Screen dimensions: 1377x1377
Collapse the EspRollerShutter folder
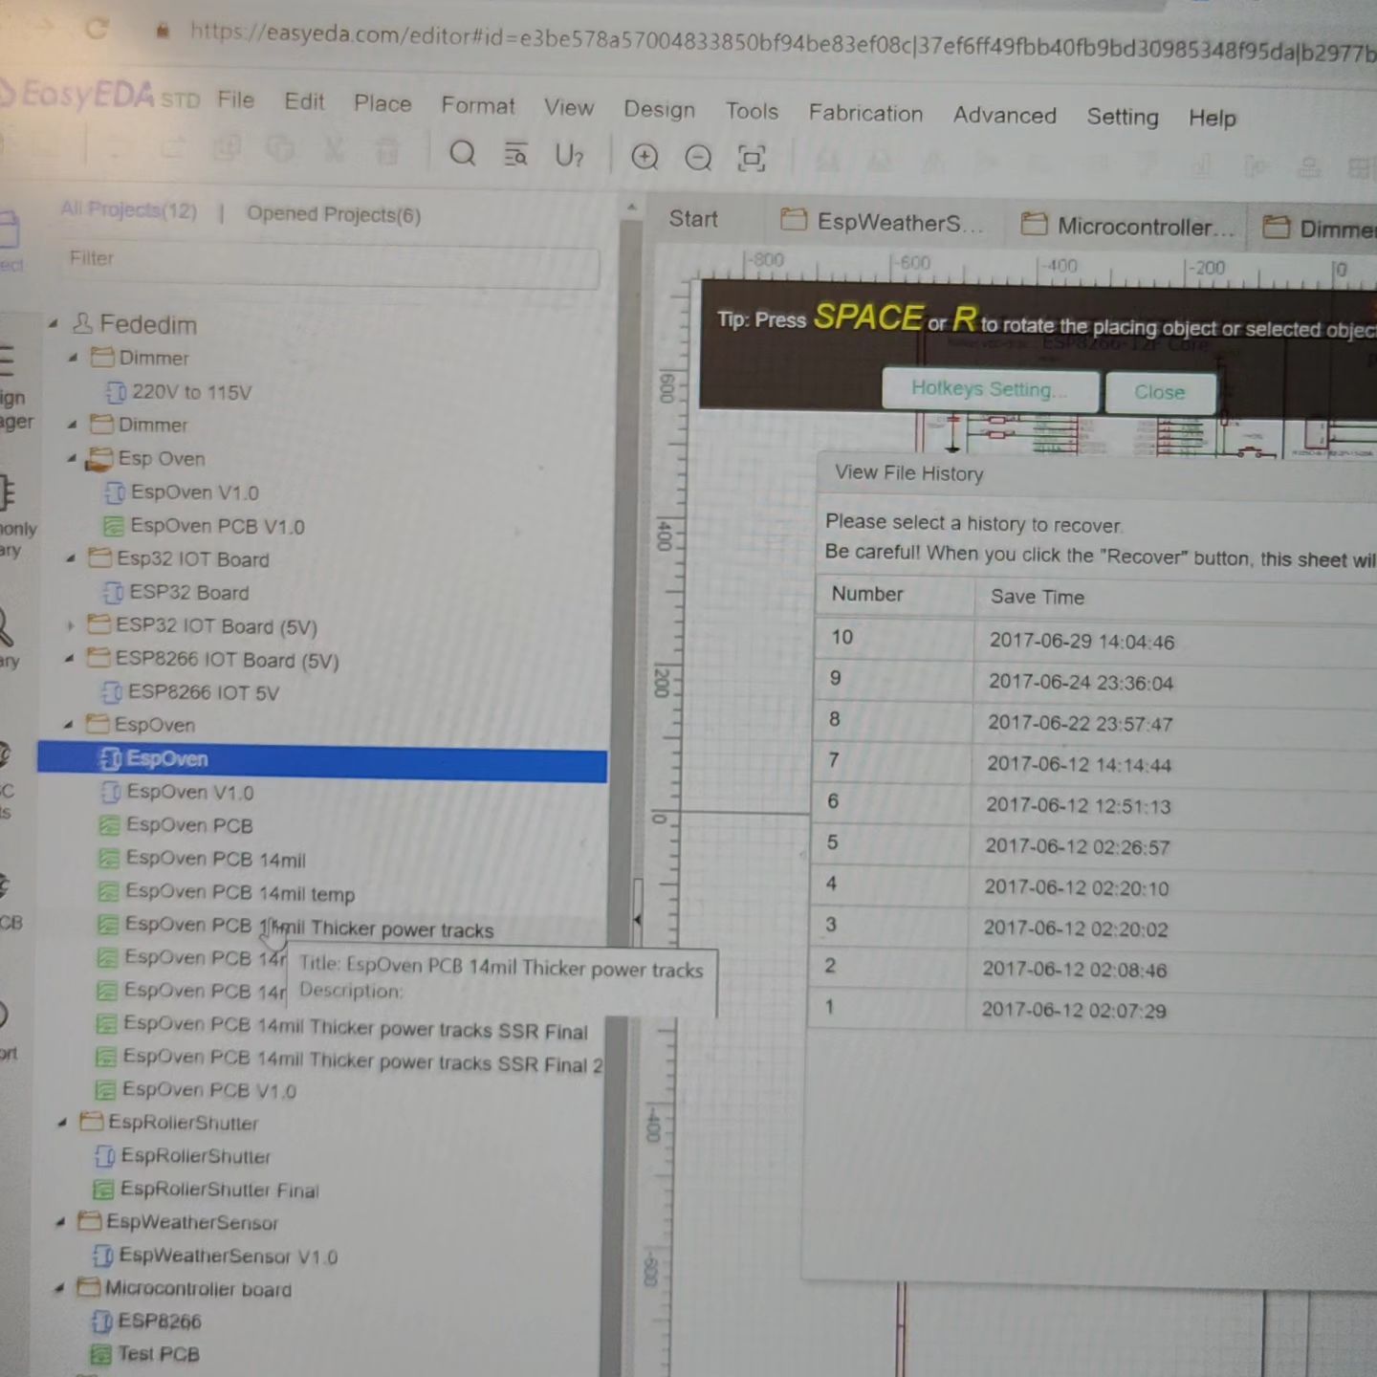62,1123
